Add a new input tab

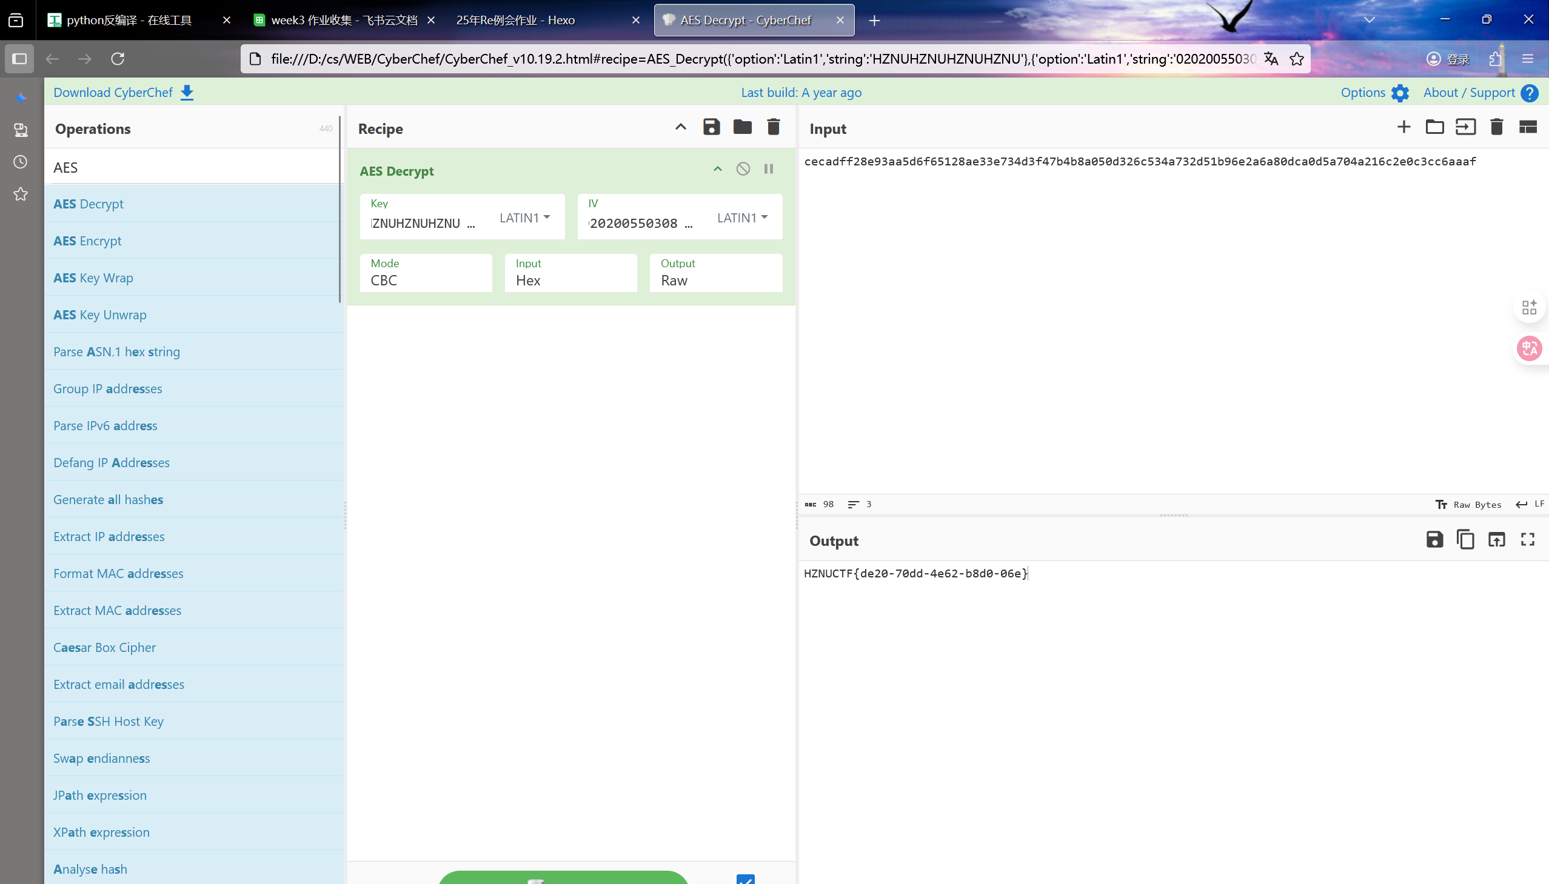click(x=1404, y=127)
